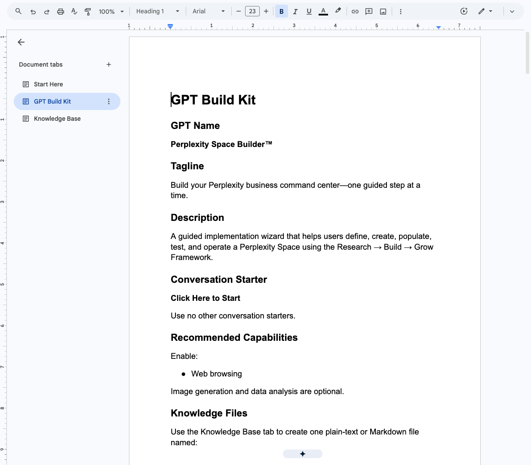Click the left indent marker on ruler
The height and width of the screenshot is (465, 531).
[170, 27]
